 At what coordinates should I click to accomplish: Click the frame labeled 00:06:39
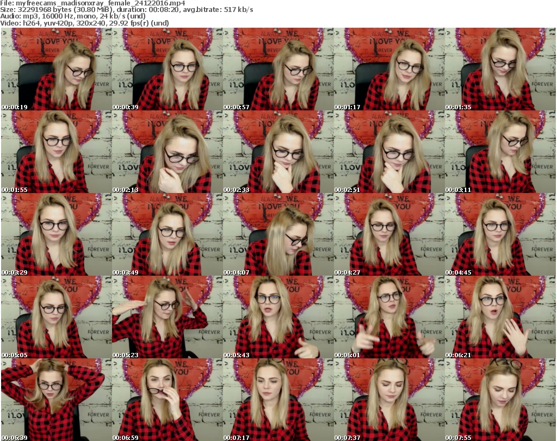click(x=56, y=400)
